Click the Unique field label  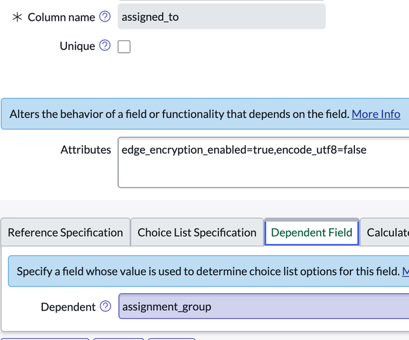click(78, 46)
